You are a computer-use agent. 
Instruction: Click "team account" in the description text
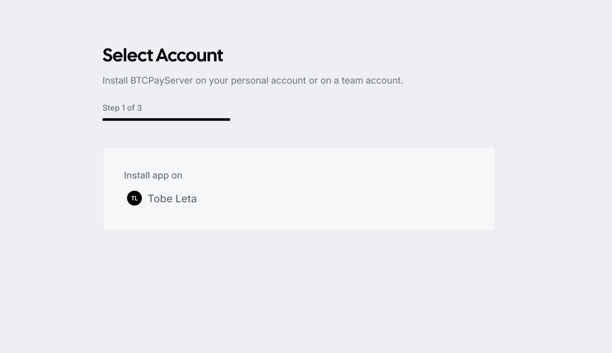[371, 80]
